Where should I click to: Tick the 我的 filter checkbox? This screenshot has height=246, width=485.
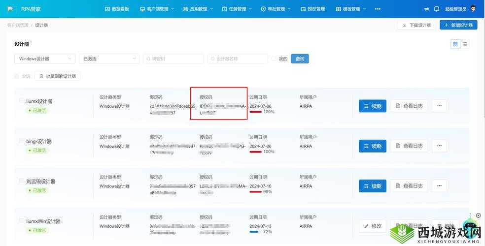click(274, 59)
